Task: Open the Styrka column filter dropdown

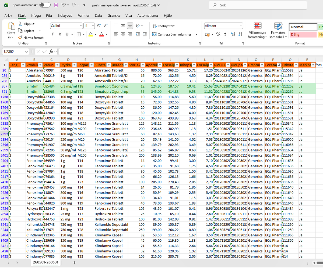Action: (x=75, y=65)
